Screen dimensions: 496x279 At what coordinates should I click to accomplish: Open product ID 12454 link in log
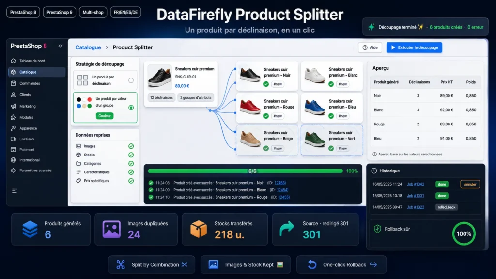coord(282,190)
